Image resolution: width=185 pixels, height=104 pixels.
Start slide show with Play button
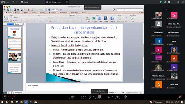point(132,18)
